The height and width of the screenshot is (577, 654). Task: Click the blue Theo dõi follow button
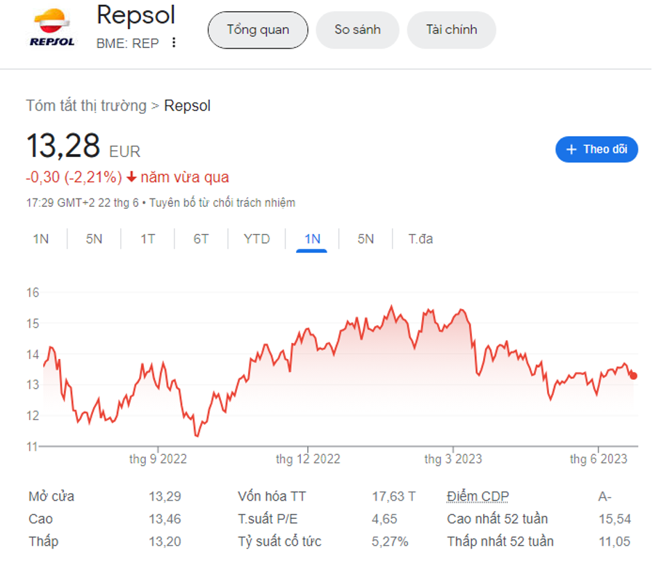pyautogui.click(x=596, y=149)
